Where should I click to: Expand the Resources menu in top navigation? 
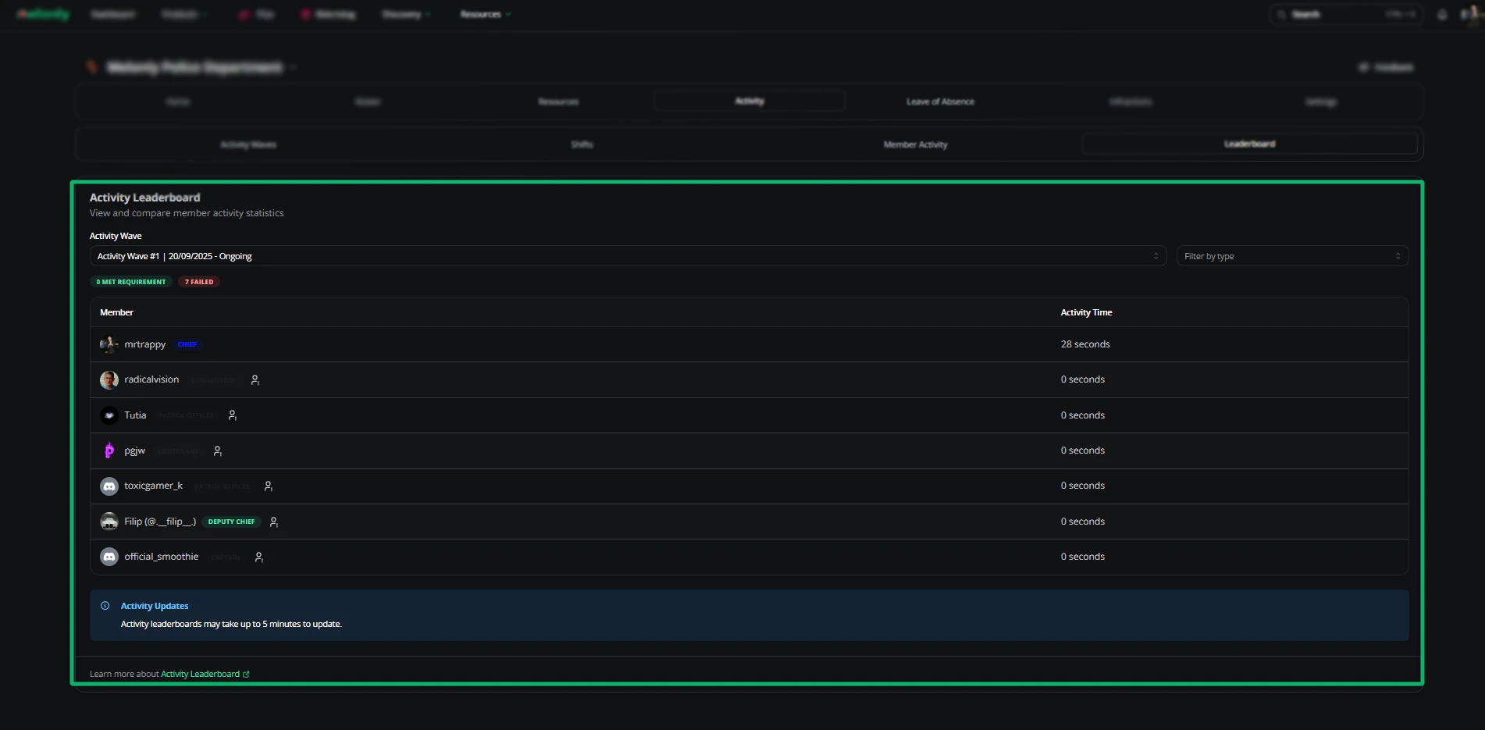click(486, 14)
